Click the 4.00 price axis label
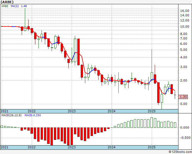Viewport: 192px width, 154px height. pos(184,57)
